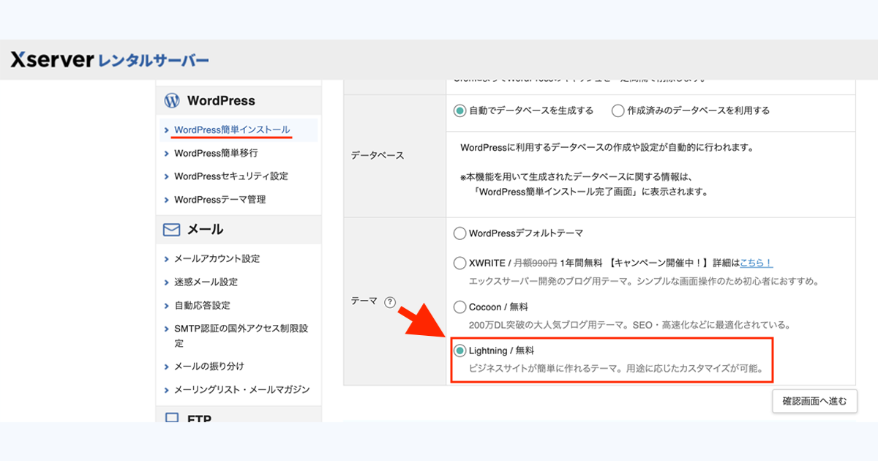Open WordPressテーマ管理 in sidebar
This screenshot has height=461, width=878.
tap(219, 200)
